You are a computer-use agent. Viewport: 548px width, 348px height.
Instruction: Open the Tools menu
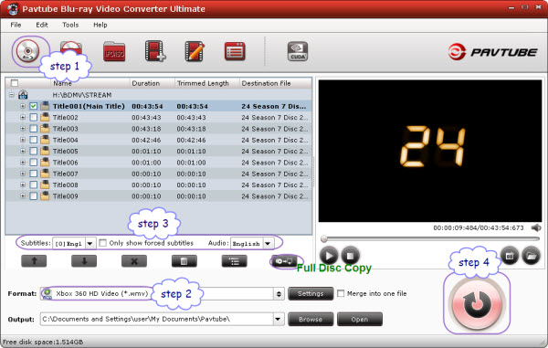pos(70,25)
